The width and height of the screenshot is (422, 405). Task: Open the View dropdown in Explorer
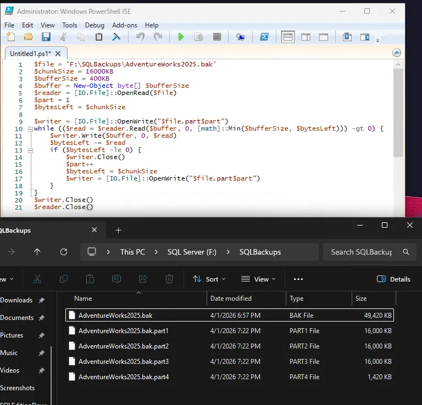tap(258, 279)
